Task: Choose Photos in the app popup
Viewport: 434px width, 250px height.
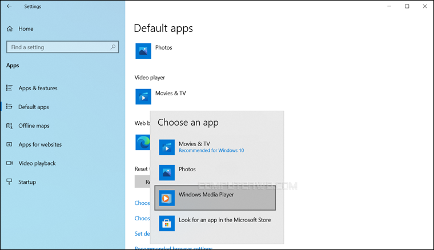Action: (215, 172)
